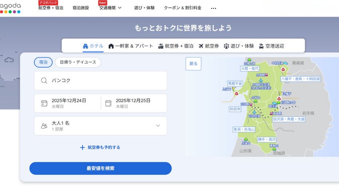This screenshot has height=188, width=339.
Task: Expand the 大人1名 guests dropdown
Action: 100,126
